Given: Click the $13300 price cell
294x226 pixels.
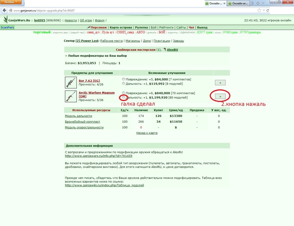Looking at the screenshot, I should 176,116.
